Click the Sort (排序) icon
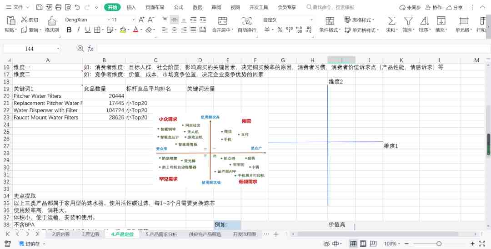Screen dimensions: 491x249 click(425, 20)
